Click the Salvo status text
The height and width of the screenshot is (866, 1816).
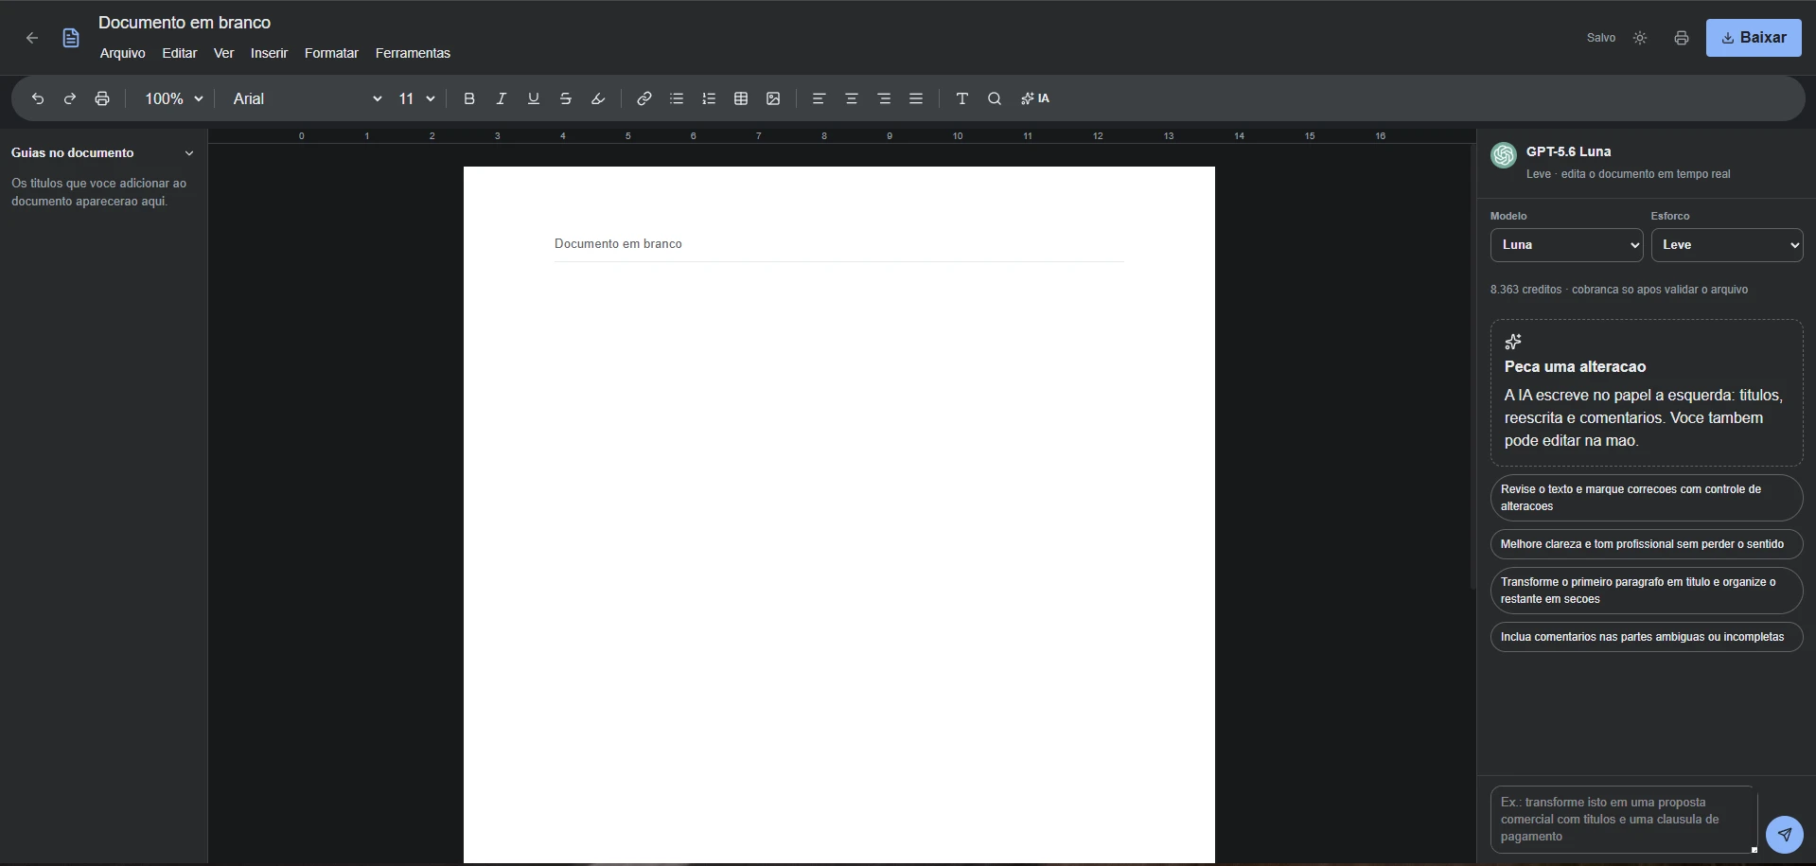1601,38
